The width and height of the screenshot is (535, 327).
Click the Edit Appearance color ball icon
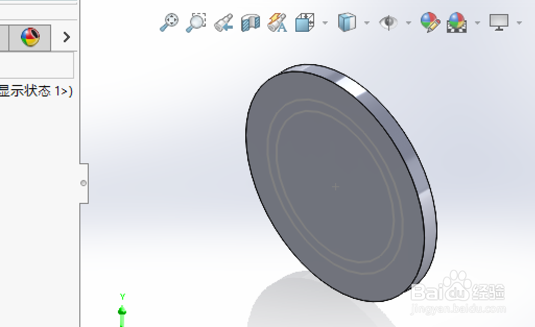(x=430, y=22)
